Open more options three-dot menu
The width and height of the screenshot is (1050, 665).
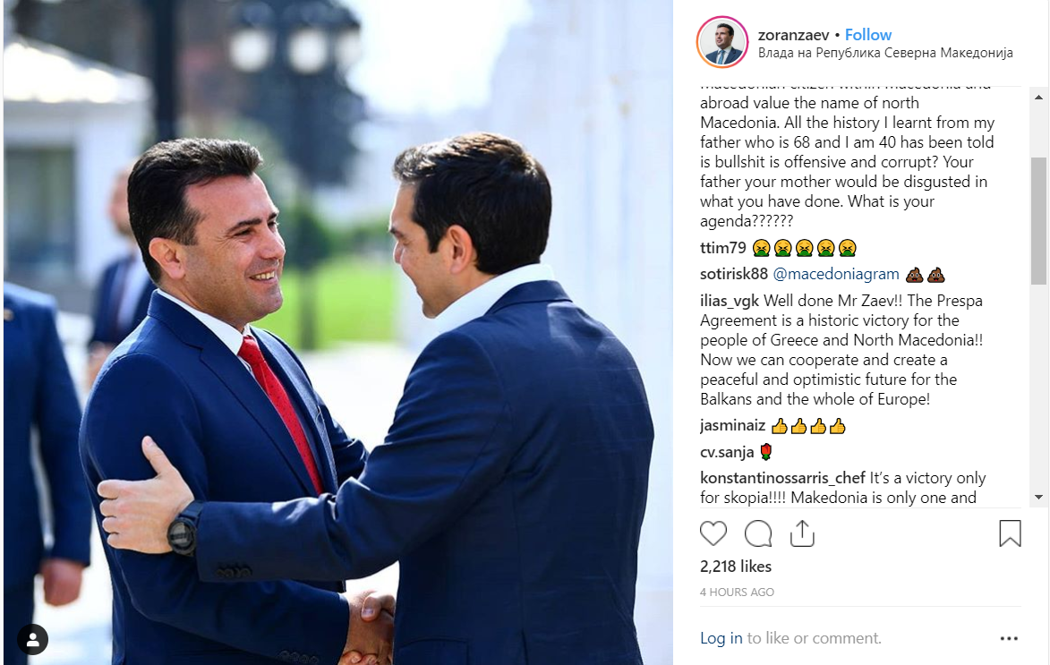1009,638
